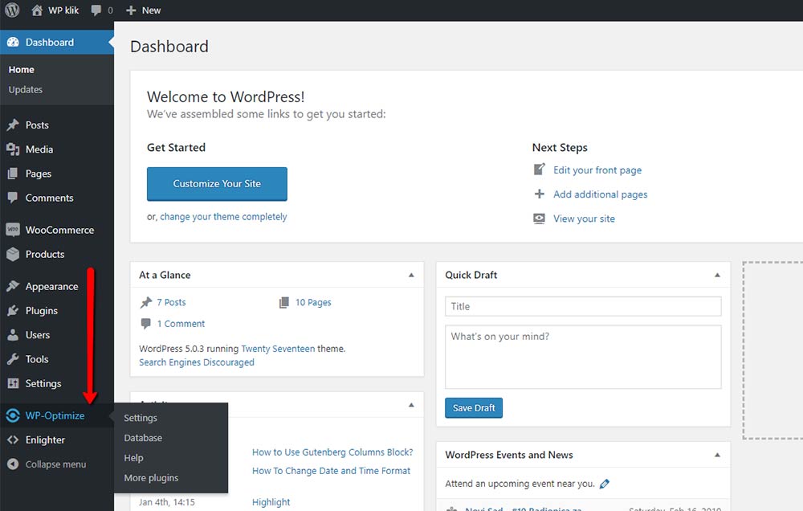Screen dimensions: 803x511
Task: Click the Plugins plug icon
Action: (13, 311)
